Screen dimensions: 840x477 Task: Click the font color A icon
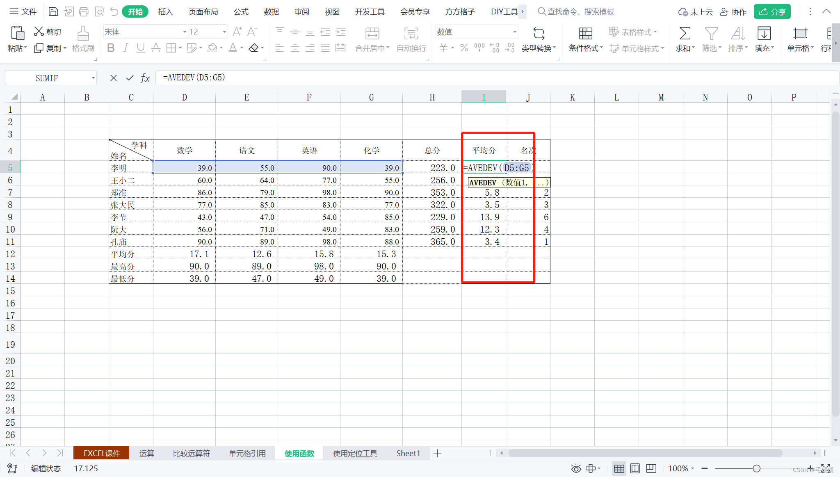(x=233, y=48)
